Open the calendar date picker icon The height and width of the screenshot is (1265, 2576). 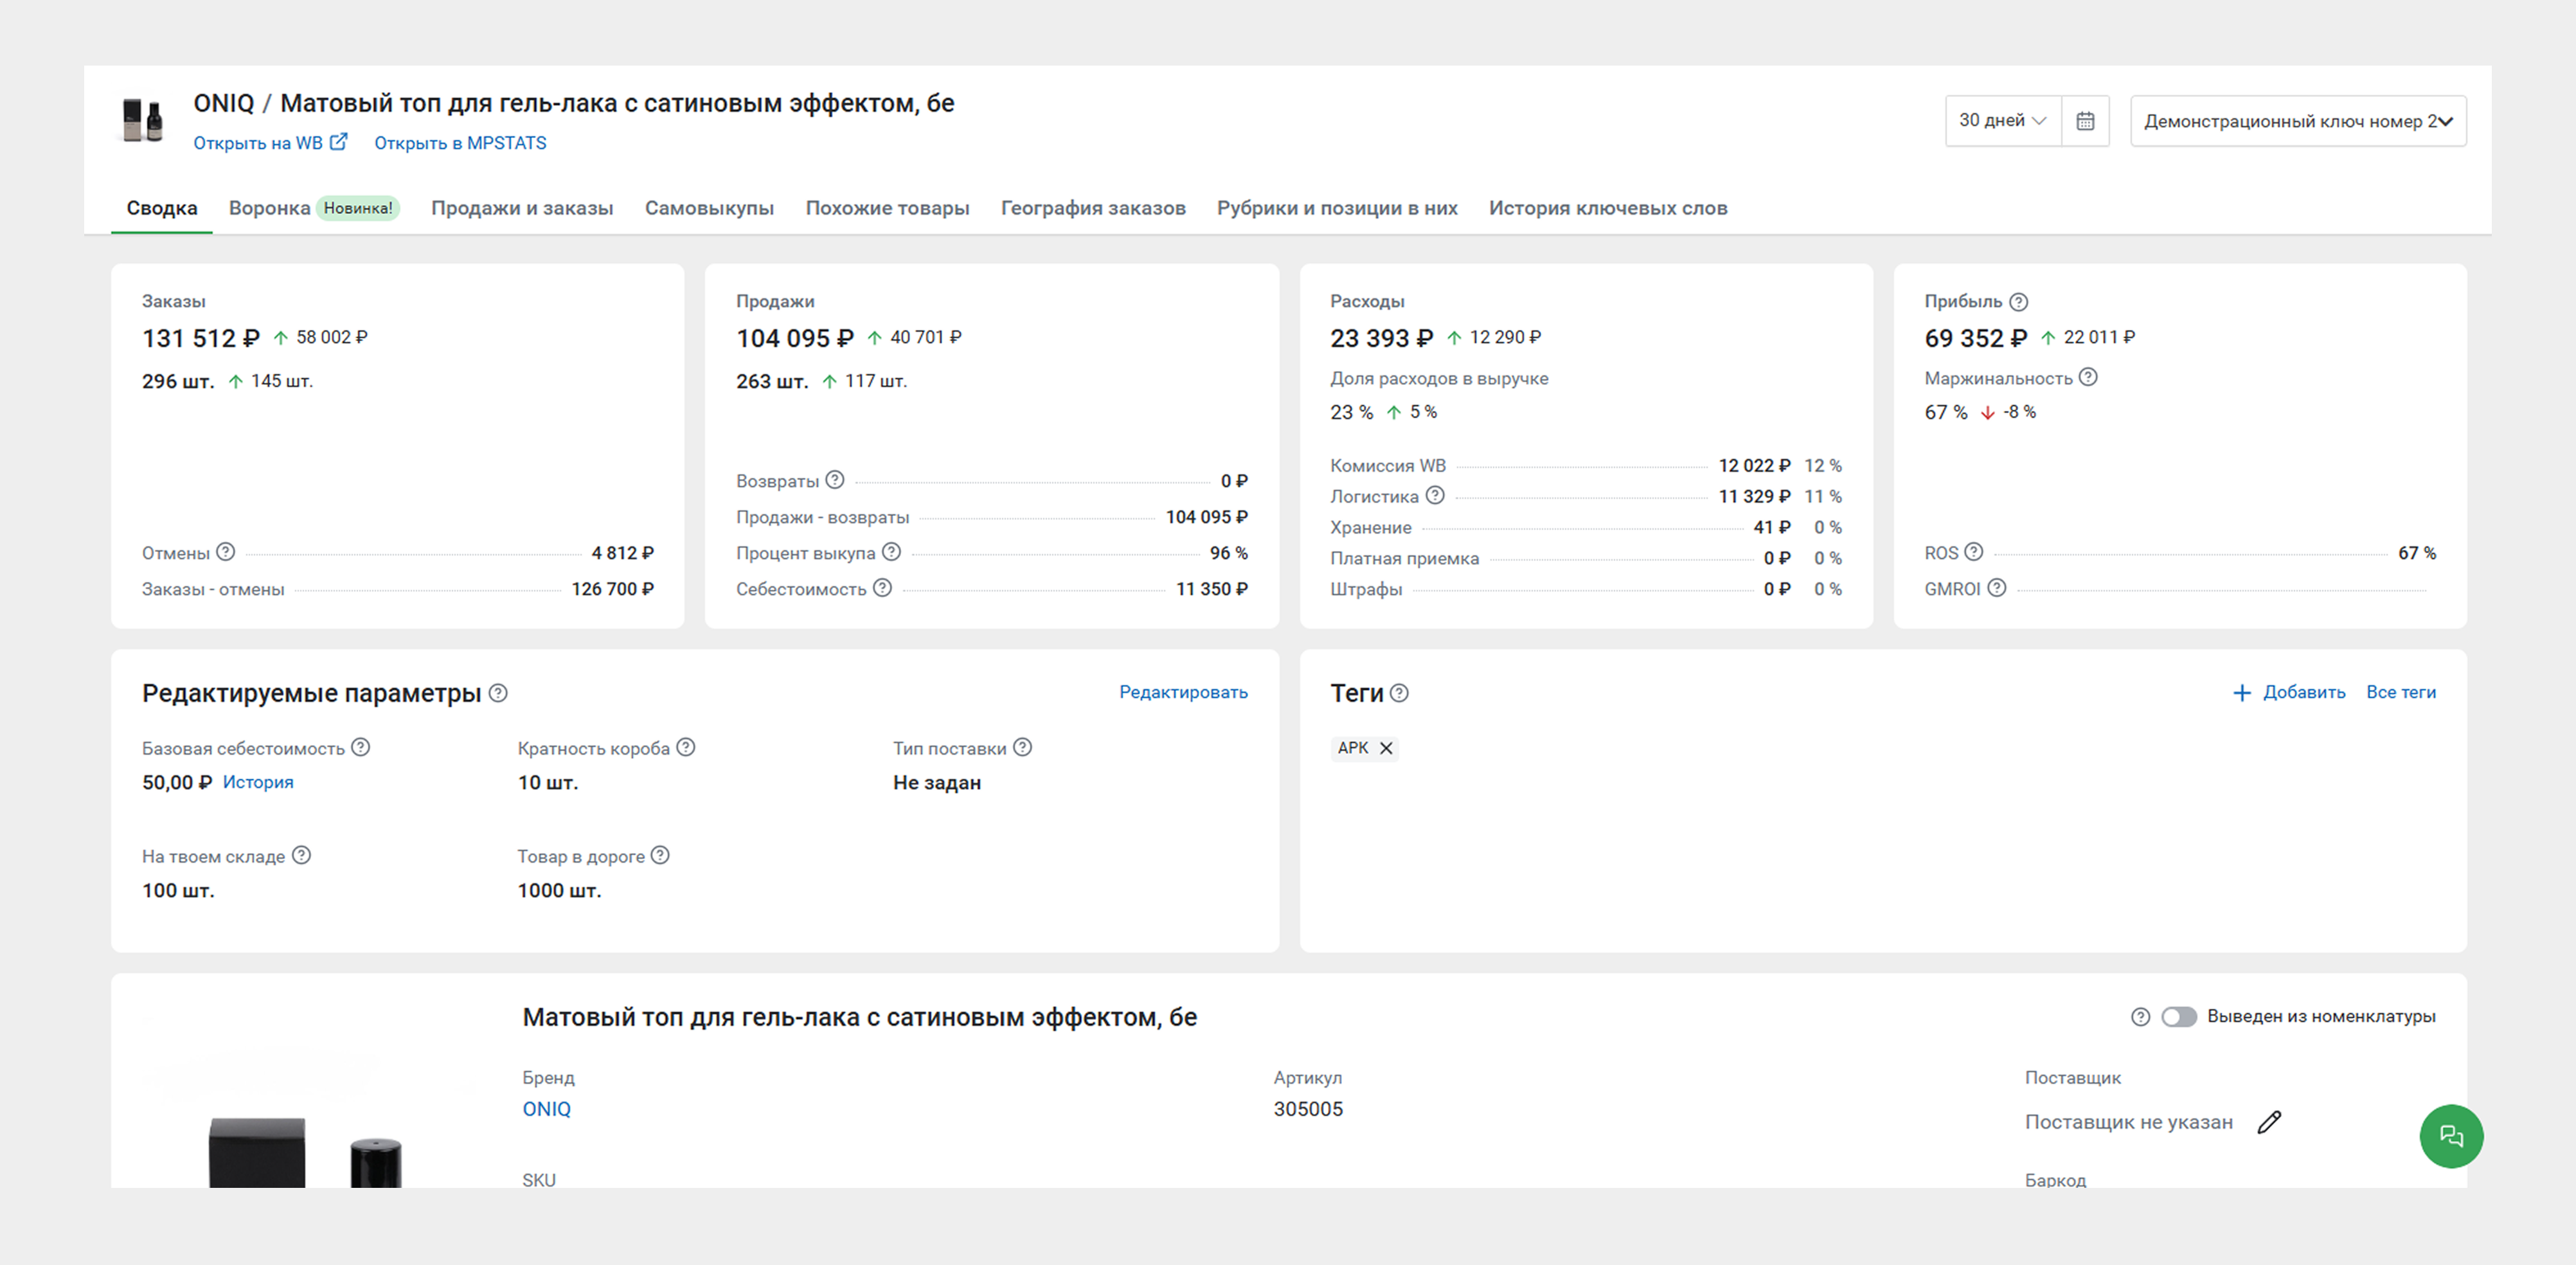[2084, 121]
